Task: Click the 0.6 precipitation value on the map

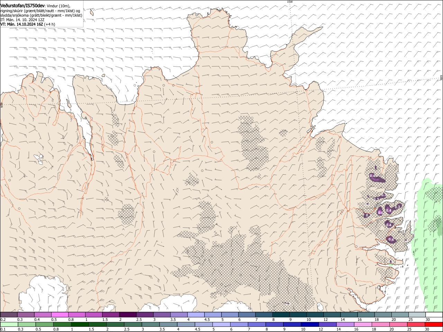Action: click(x=380, y=212)
